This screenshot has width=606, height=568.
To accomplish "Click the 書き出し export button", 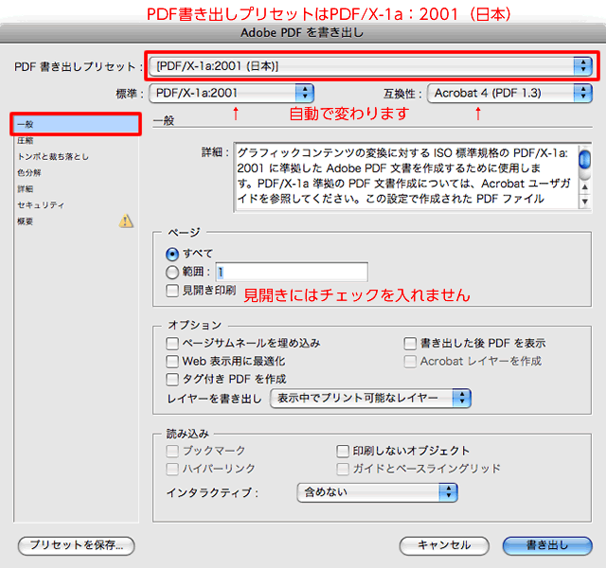I will click(547, 545).
